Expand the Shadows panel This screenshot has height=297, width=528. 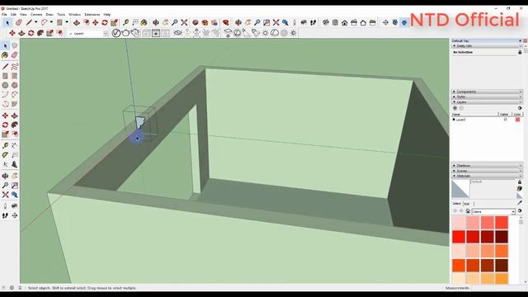(x=487, y=166)
